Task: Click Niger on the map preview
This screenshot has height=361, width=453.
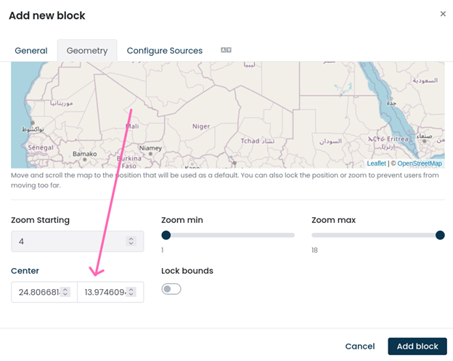Action: coord(200,126)
